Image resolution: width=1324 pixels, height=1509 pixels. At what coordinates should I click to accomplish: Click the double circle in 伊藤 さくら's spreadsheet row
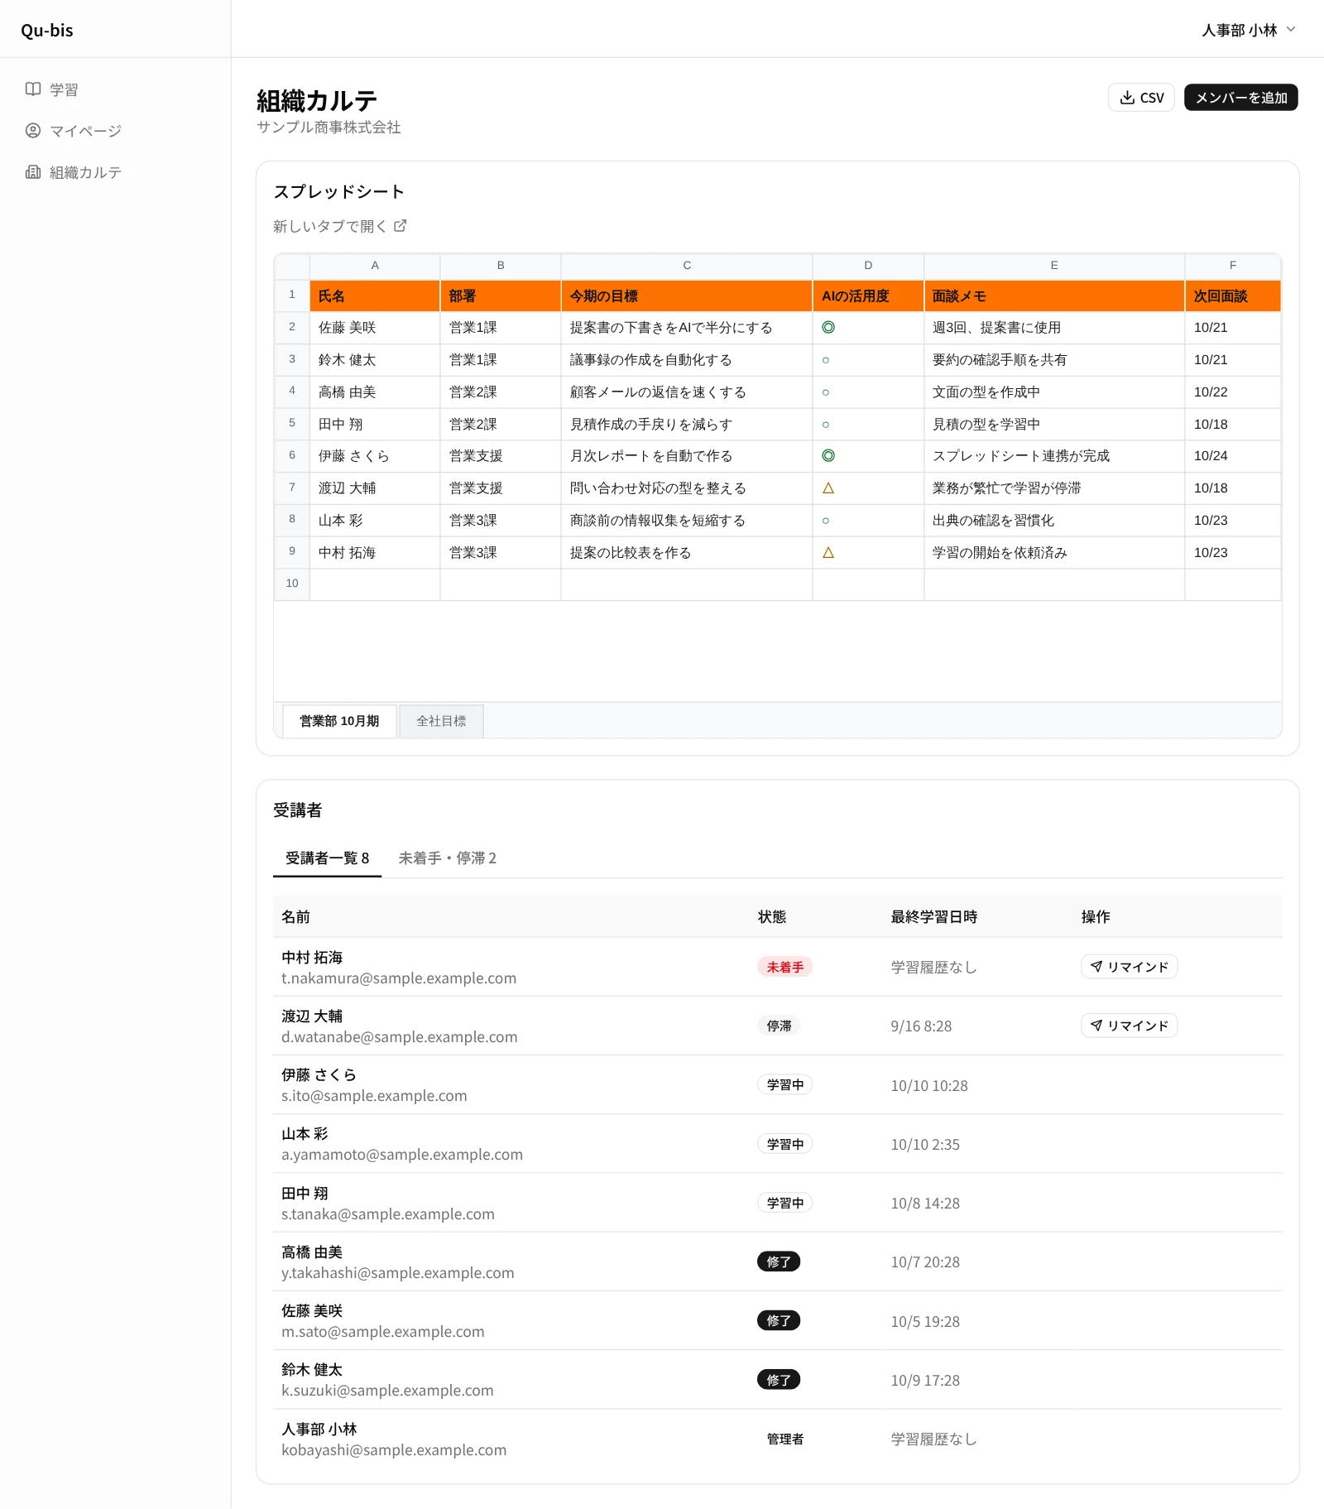click(828, 456)
